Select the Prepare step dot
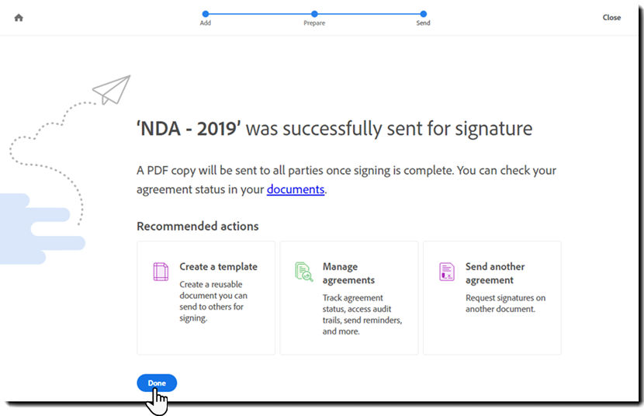Viewport: 644px width, 416px height. [x=314, y=13]
